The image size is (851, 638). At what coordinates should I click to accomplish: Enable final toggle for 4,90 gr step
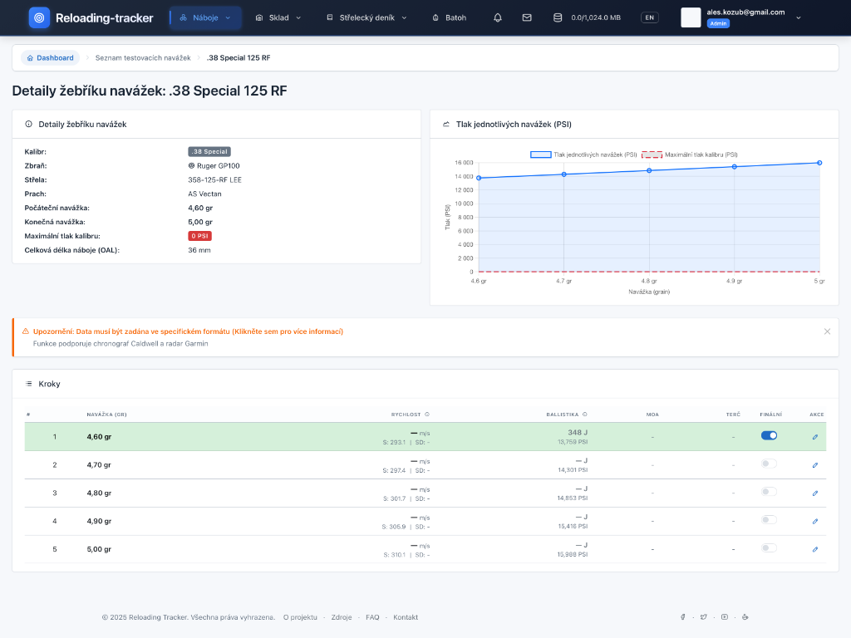[x=769, y=520]
